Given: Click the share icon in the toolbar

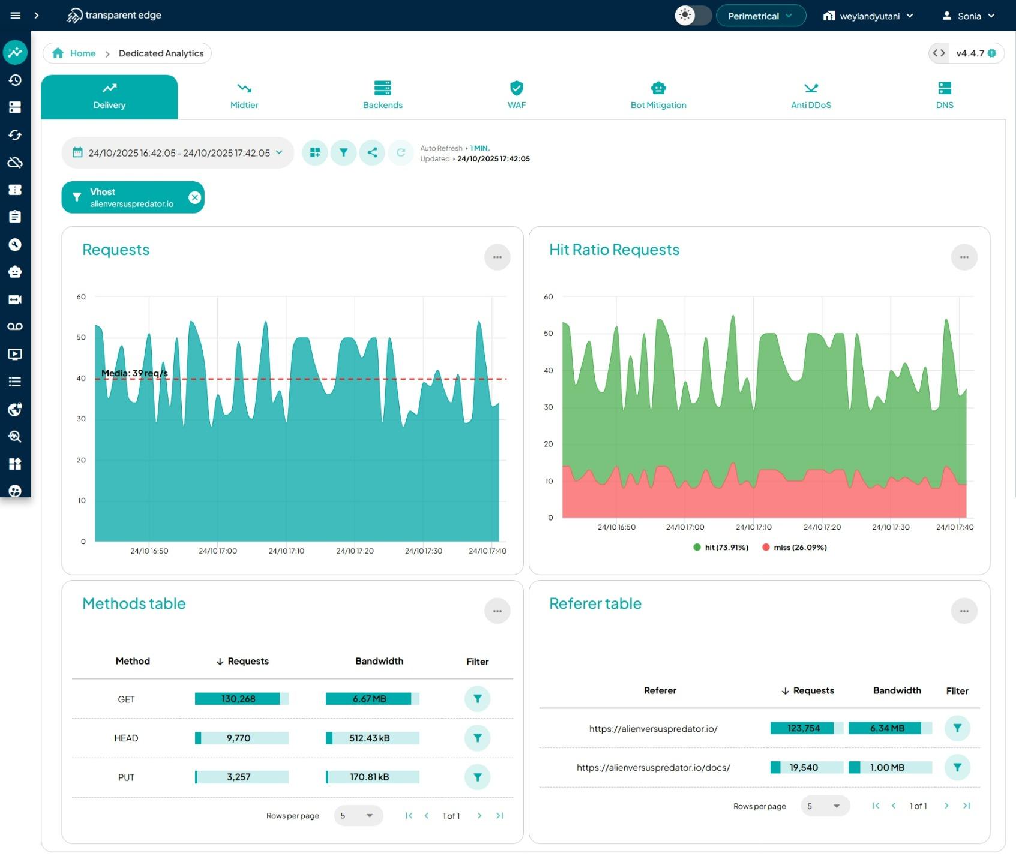Looking at the screenshot, I should 372,152.
